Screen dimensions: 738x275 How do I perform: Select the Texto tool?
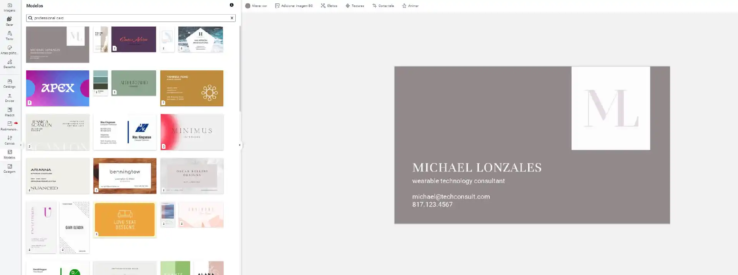click(10, 35)
